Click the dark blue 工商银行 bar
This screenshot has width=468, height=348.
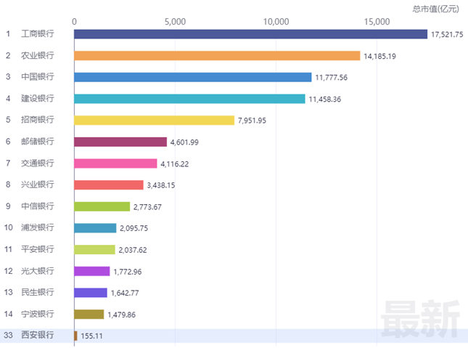(x=251, y=34)
